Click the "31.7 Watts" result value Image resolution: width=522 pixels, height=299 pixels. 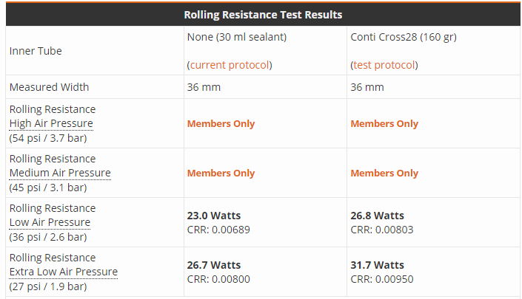(x=378, y=265)
